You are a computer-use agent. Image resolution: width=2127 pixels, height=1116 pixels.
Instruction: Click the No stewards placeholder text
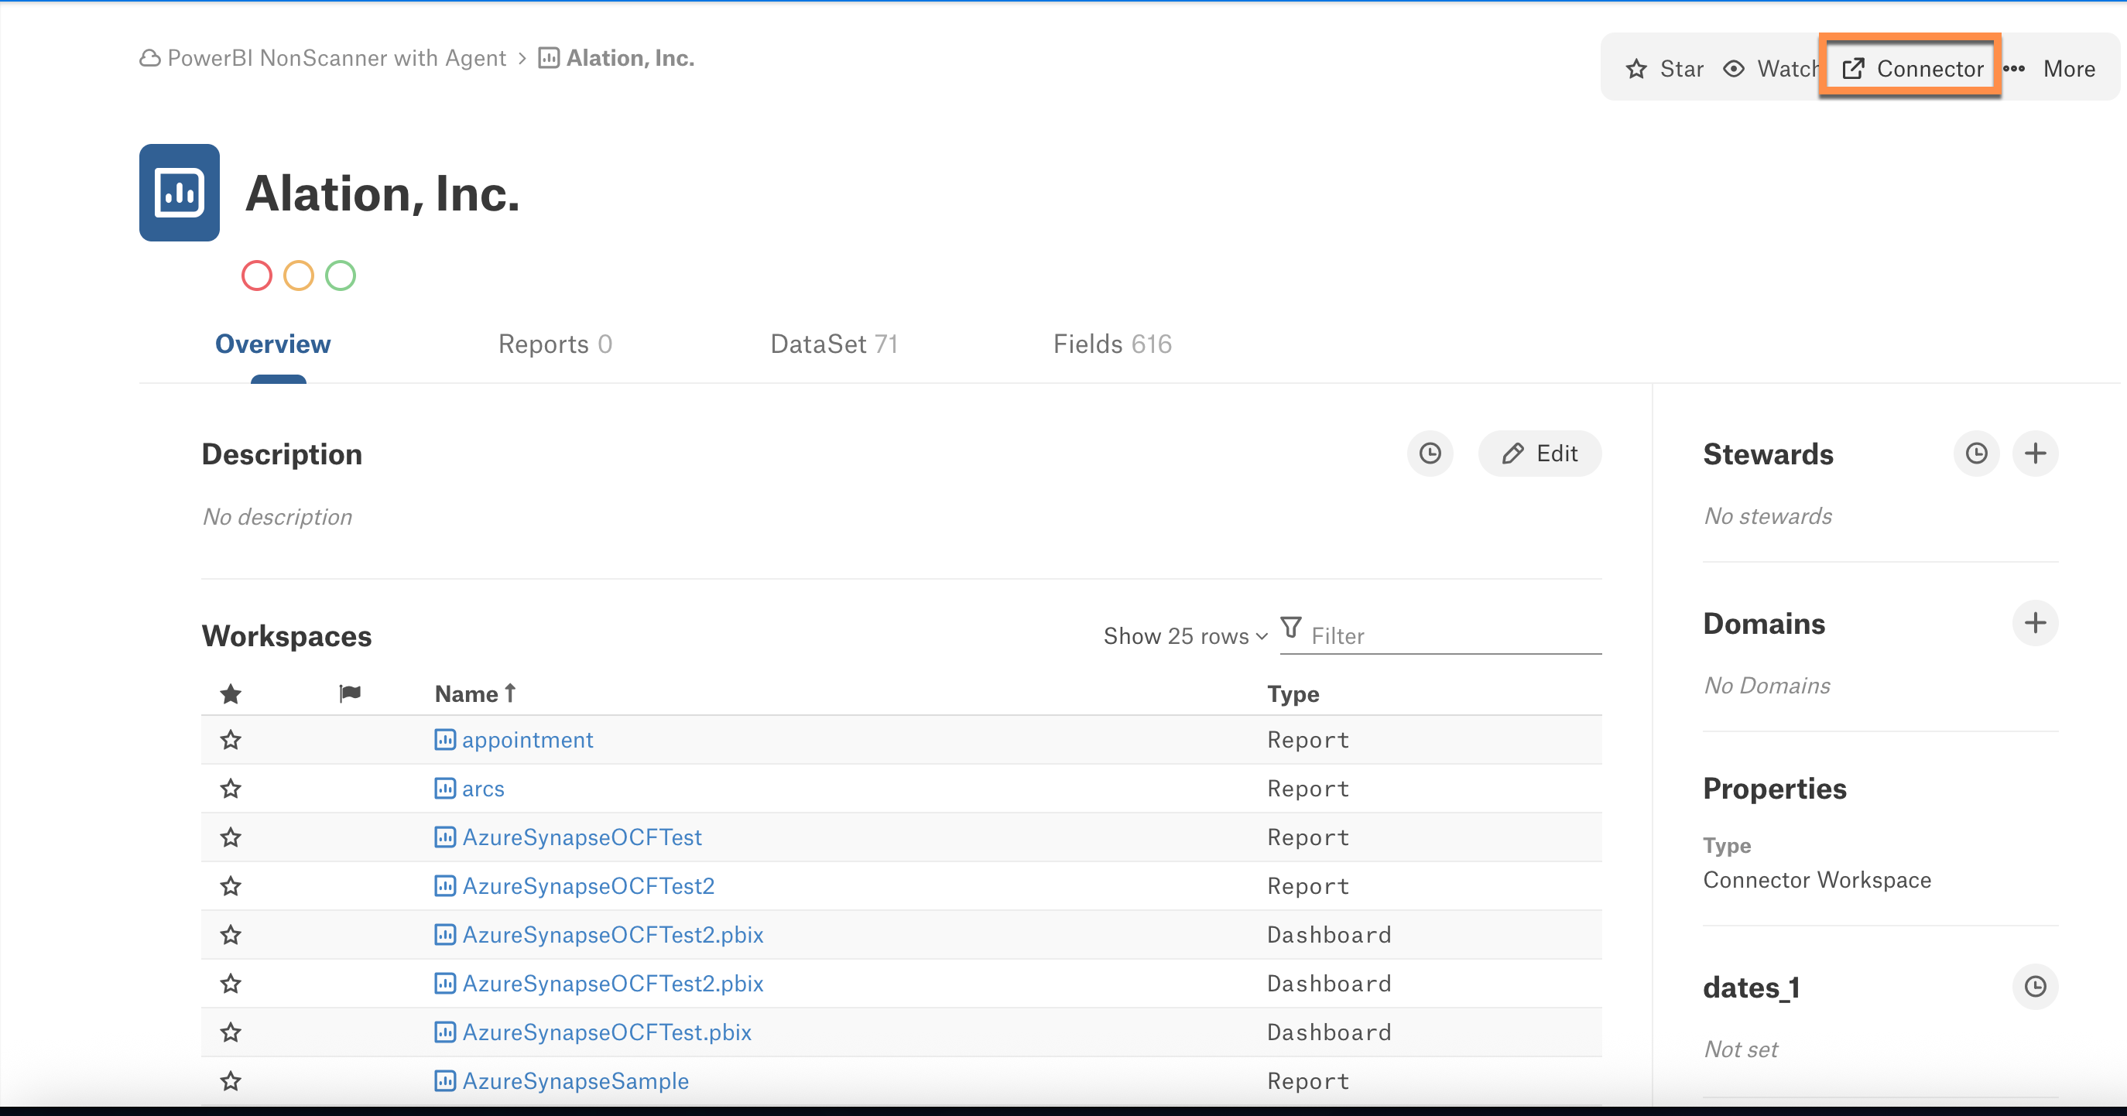(1768, 516)
